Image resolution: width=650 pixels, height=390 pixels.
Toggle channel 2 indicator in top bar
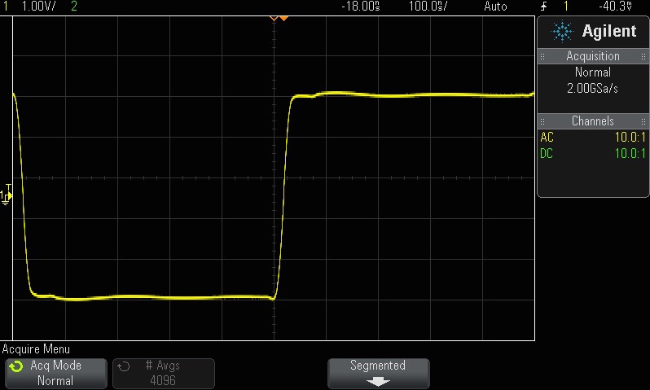coord(74,6)
